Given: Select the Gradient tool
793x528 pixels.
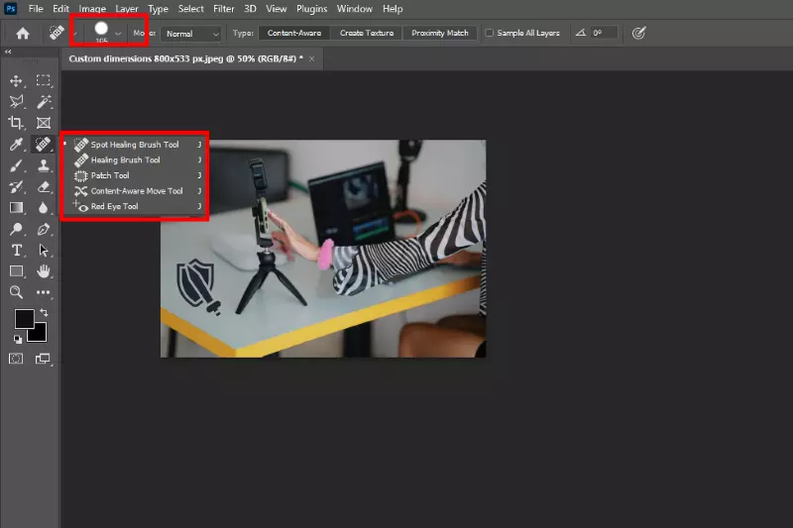Looking at the screenshot, I should [16, 208].
